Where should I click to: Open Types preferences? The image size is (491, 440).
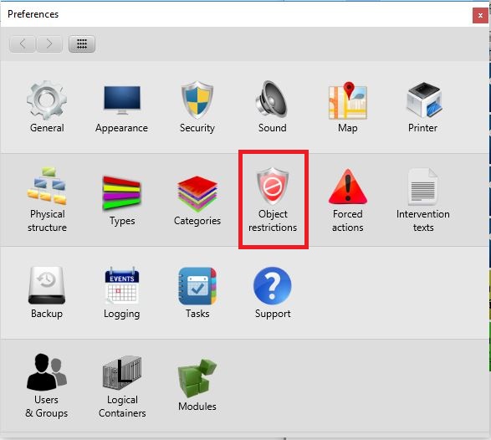[122, 192]
